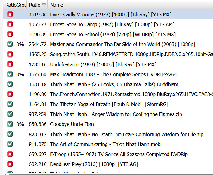
Task: Select Deadliest Prey (2013) torrent name
Action: [94, 164]
